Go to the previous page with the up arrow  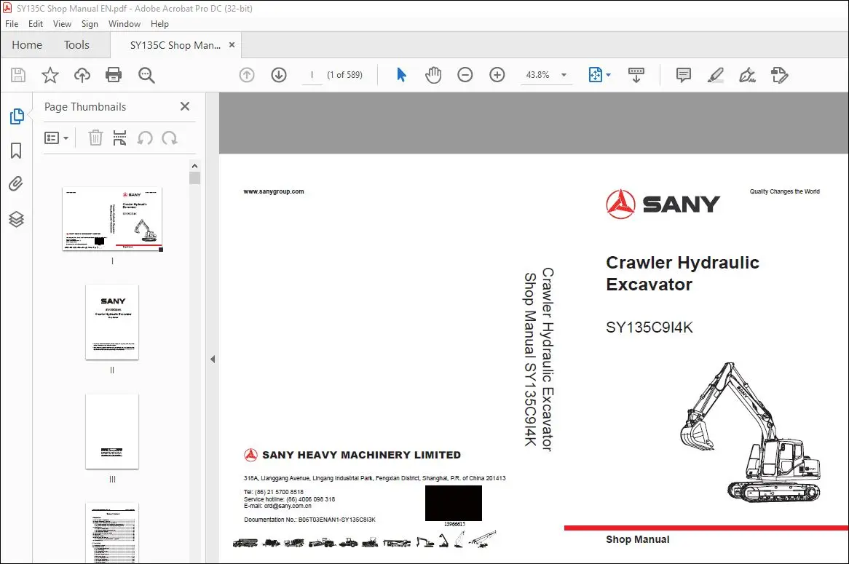(x=247, y=75)
